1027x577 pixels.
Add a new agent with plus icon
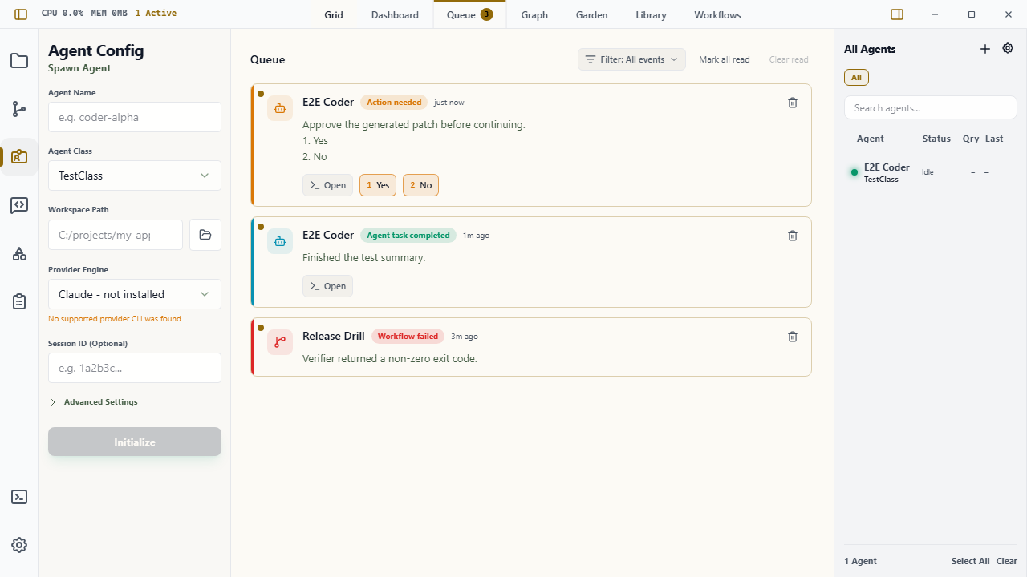tap(985, 49)
